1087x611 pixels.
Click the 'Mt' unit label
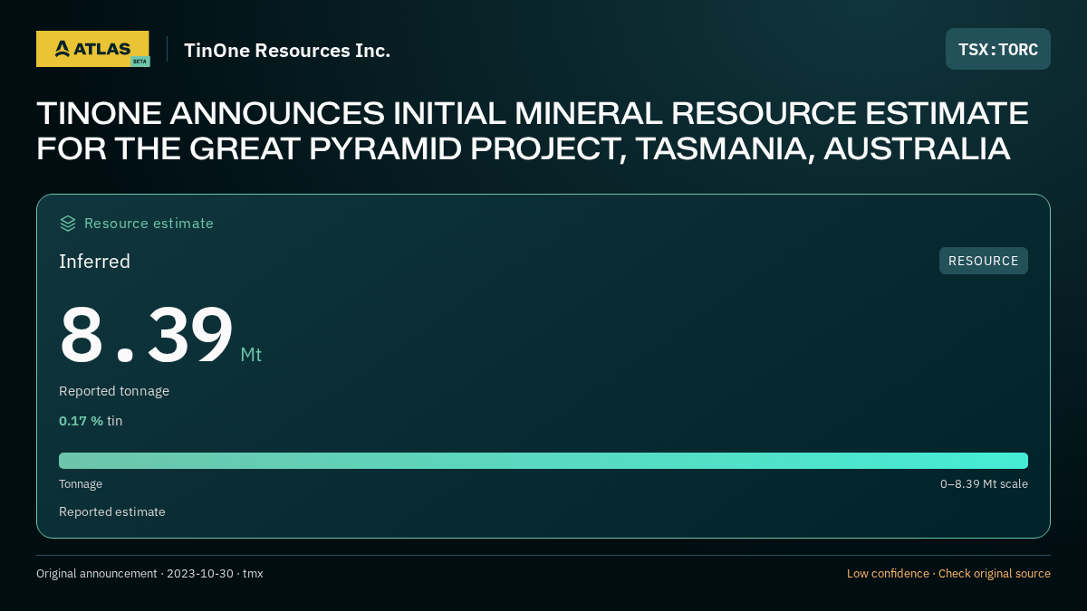pyautogui.click(x=251, y=355)
